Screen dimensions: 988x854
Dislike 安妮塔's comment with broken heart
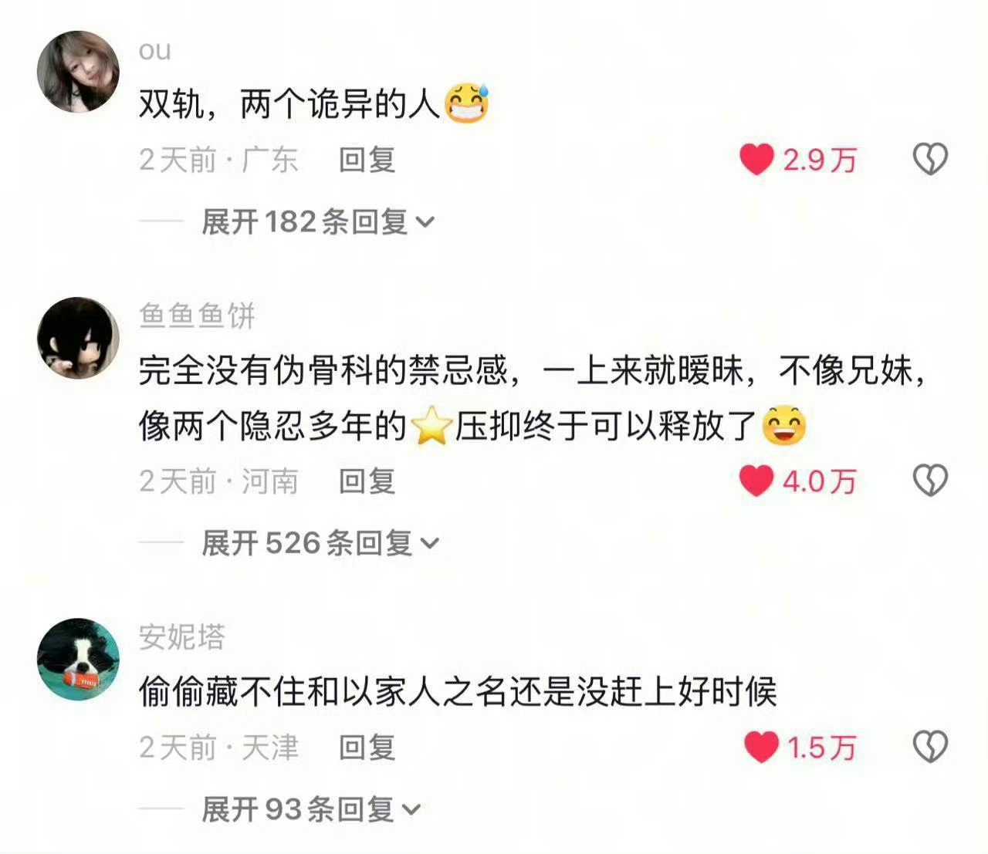tap(930, 747)
